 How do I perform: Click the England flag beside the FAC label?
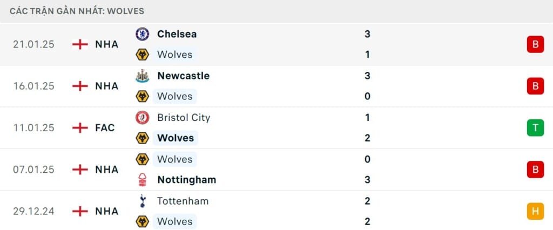(80, 128)
